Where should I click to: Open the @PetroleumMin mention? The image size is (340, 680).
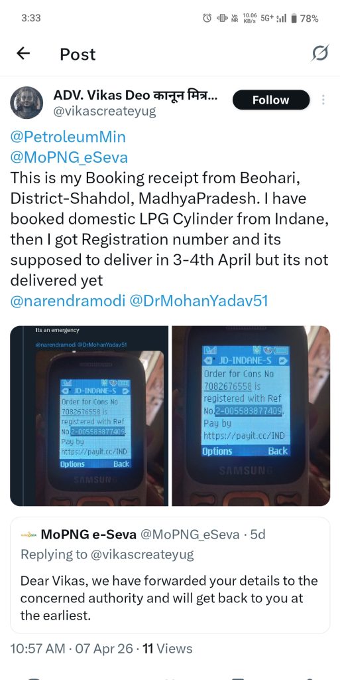coord(68,137)
